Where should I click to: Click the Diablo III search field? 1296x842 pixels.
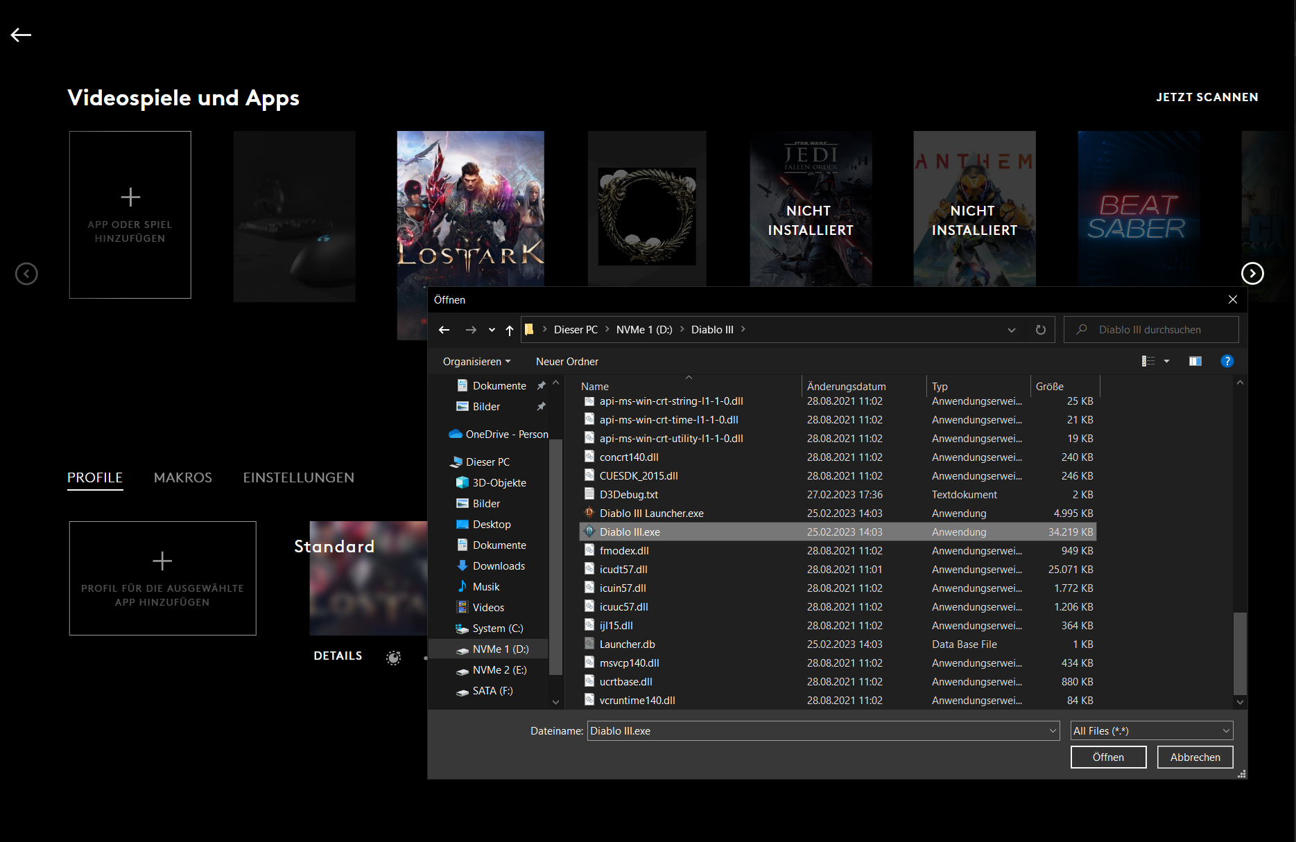pyautogui.click(x=1152, y=330)
